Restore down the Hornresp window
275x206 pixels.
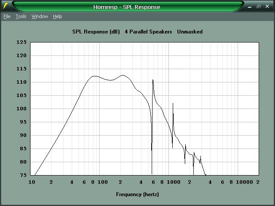[259, 7]
